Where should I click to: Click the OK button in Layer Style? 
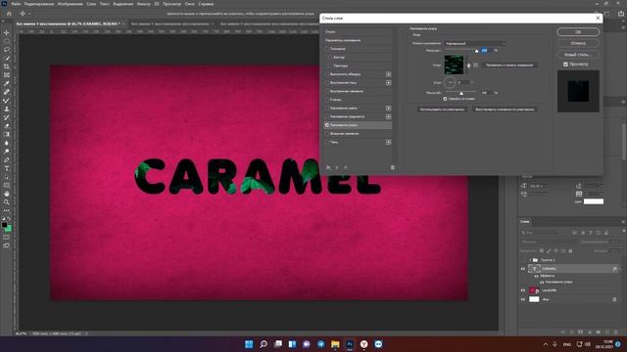[578, 32]
